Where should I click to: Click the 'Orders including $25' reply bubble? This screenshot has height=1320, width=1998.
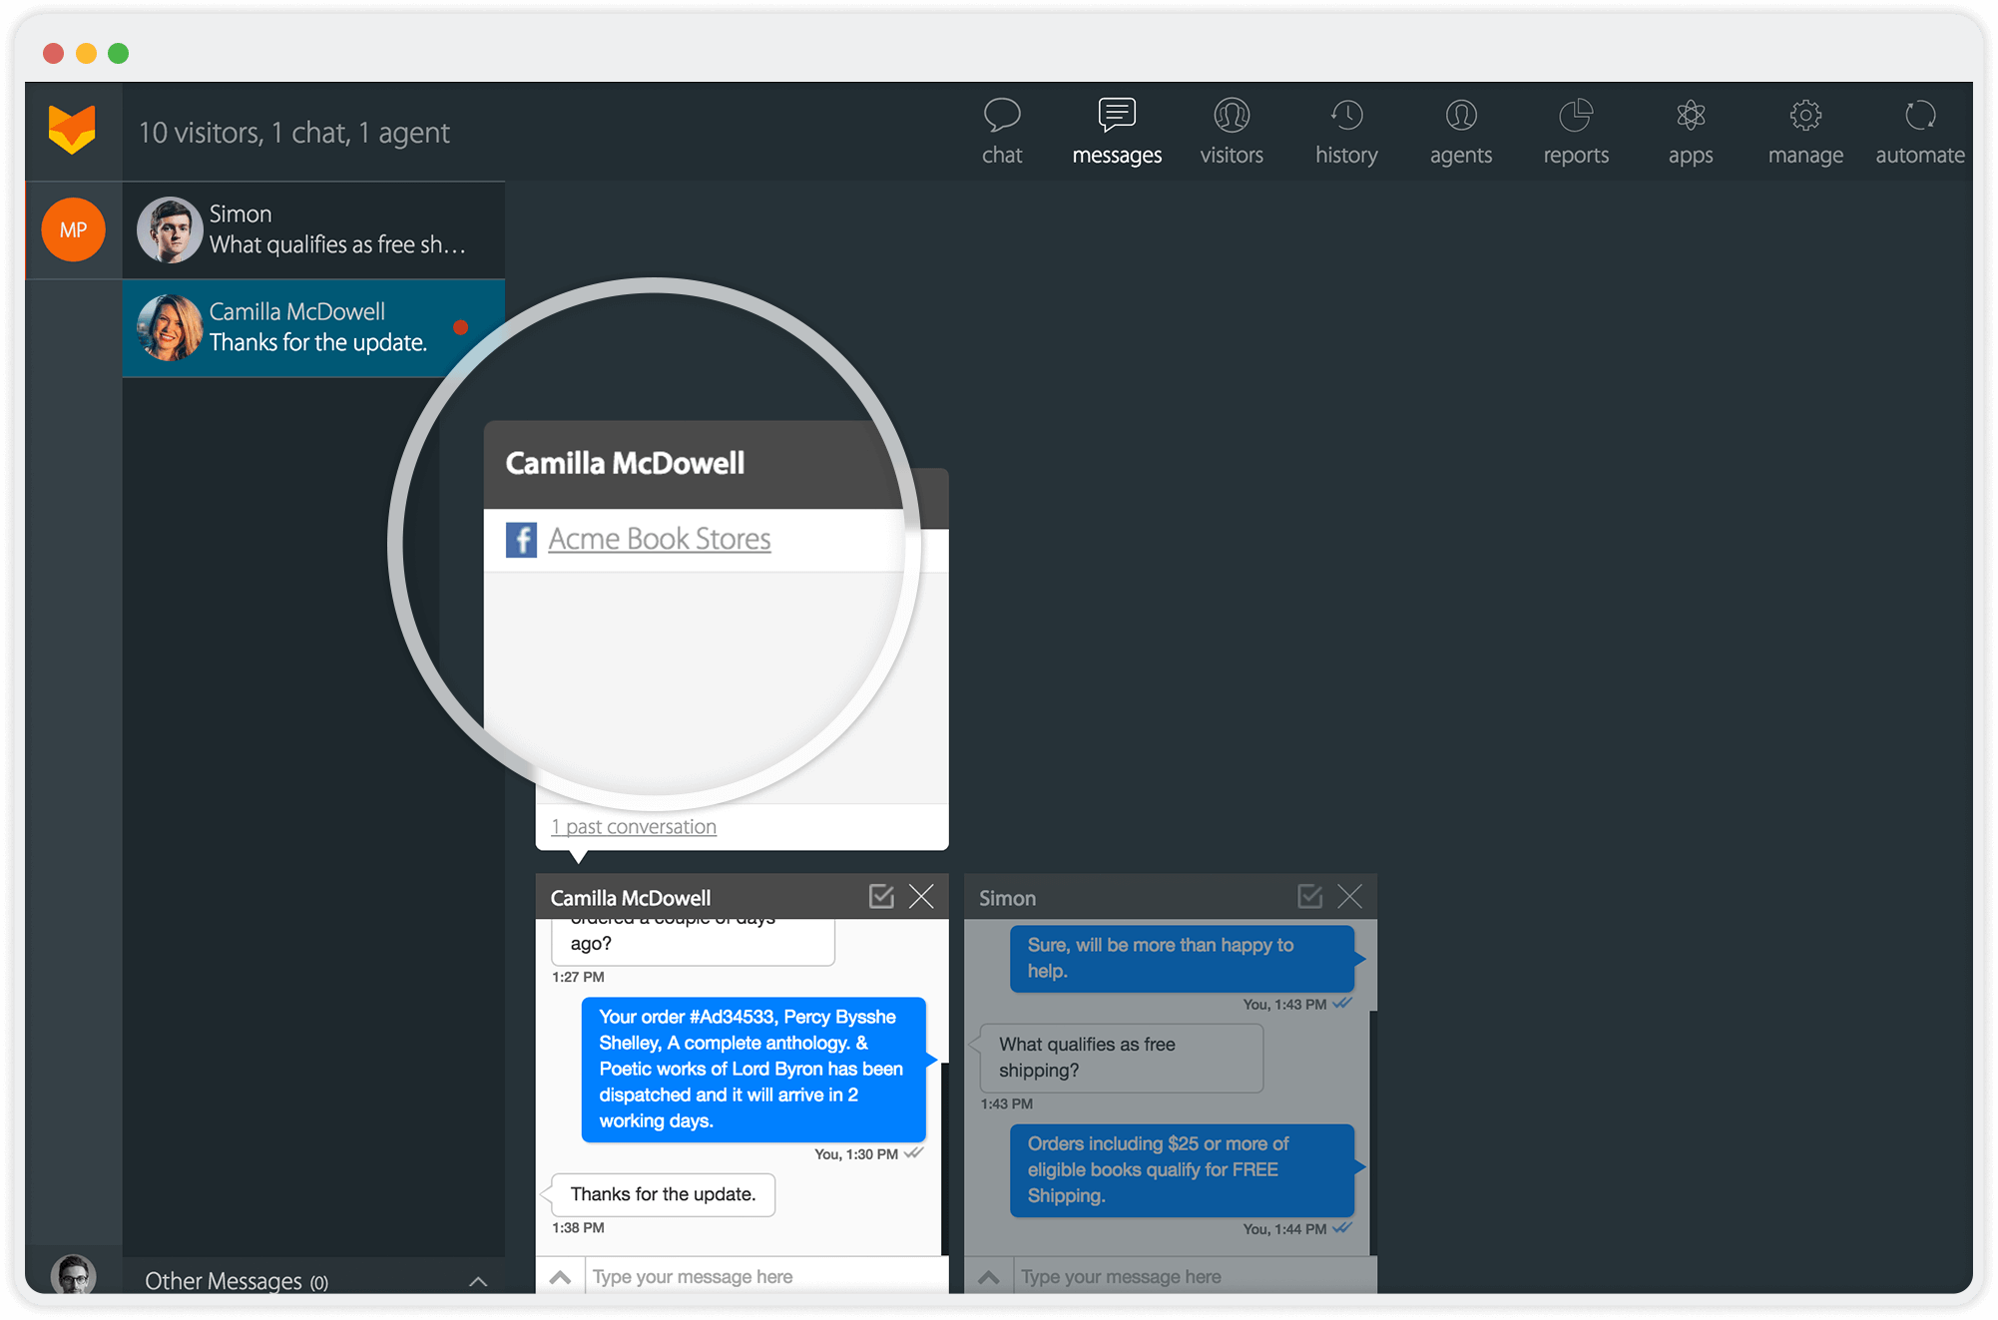1182,1169
